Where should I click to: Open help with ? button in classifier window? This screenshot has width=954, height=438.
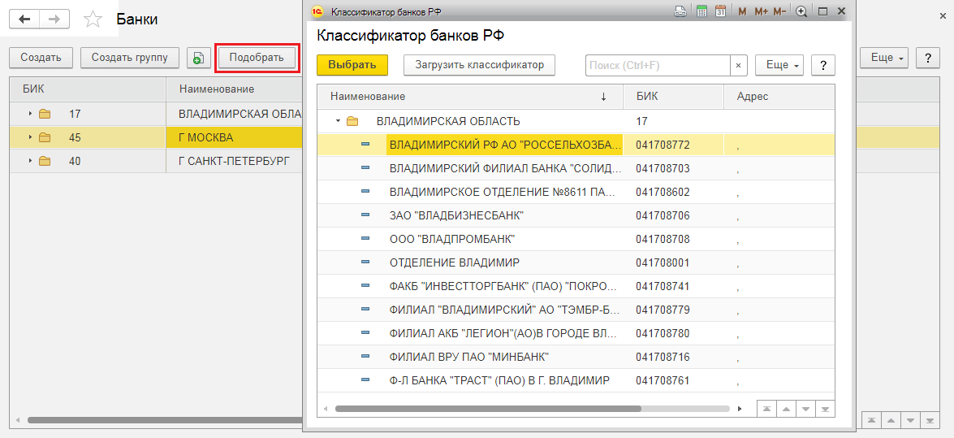click(823, 65)
